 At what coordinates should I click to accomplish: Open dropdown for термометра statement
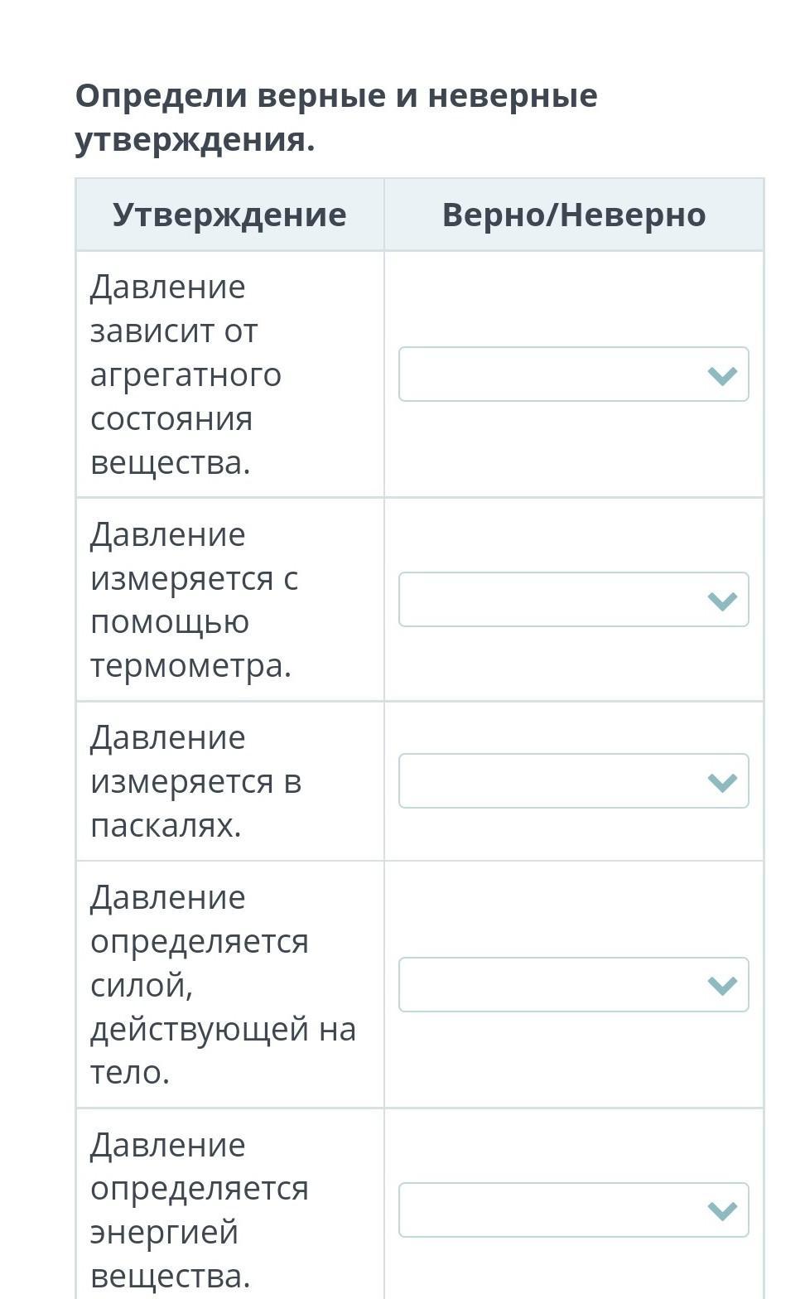coord(573,600)
